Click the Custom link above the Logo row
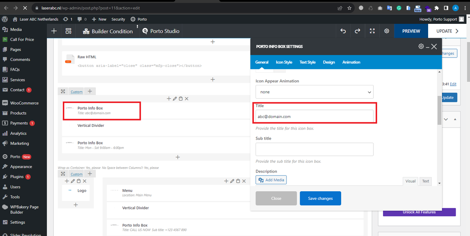This screenshot has height=236, width=470. tap(76, 174)
